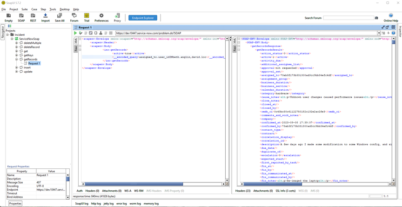
Task: Open the Tools menu
Action: click(53, 9)
